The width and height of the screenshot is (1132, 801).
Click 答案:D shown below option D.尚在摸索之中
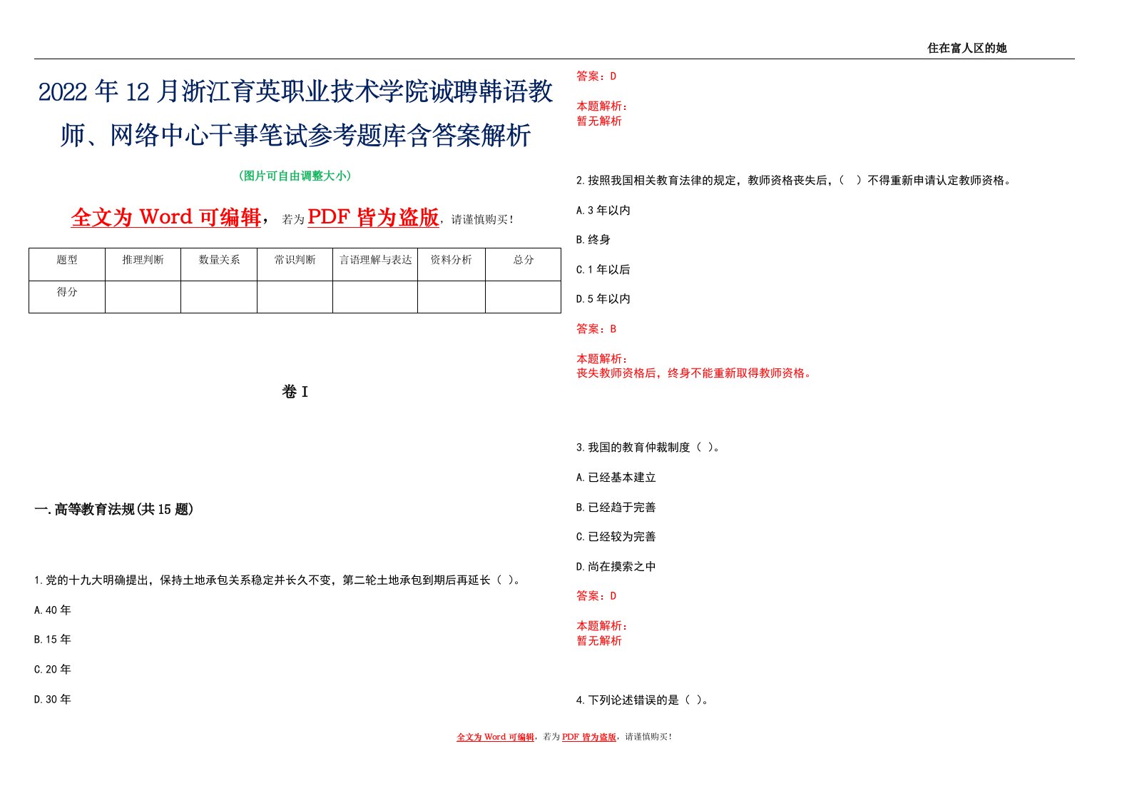(596, 596)
